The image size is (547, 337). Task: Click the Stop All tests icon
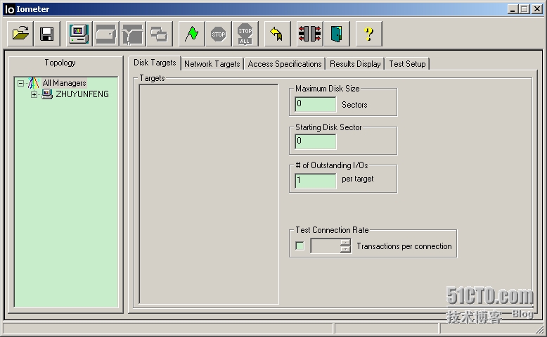245,34
